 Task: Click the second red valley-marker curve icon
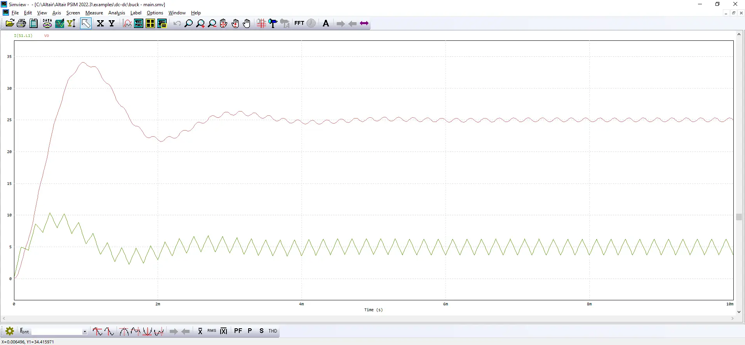[110, 331]
